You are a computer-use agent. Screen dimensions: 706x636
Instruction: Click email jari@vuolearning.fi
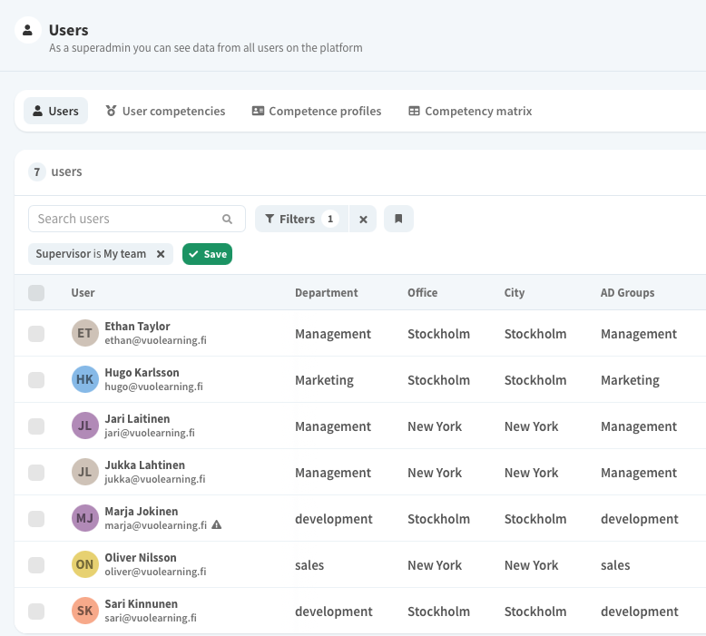pyautogui.click(x=150, y=434)
